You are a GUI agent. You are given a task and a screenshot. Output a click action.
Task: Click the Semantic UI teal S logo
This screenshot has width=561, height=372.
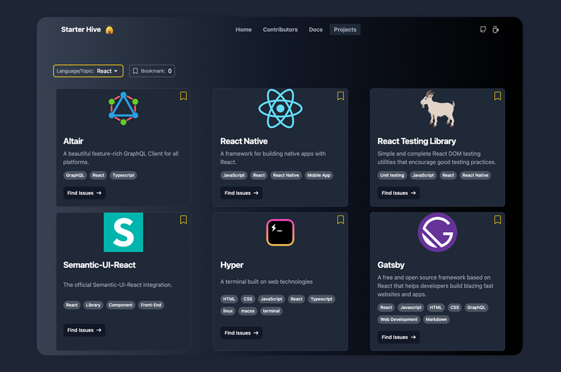(124, 232)
